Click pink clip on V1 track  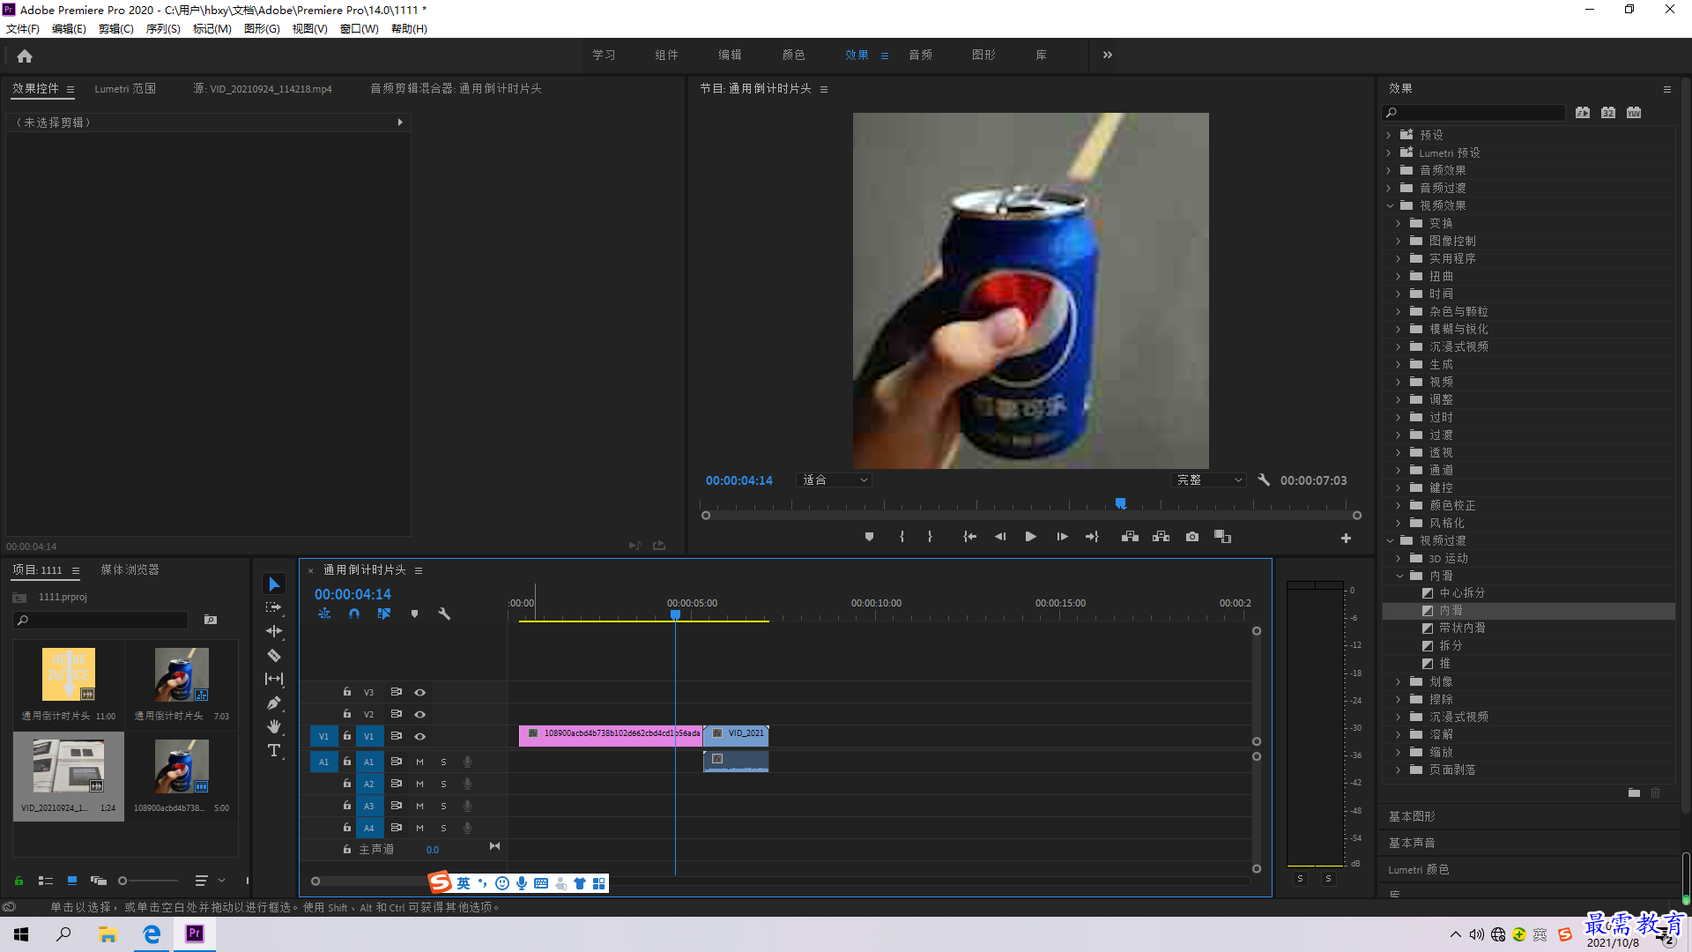610,734
